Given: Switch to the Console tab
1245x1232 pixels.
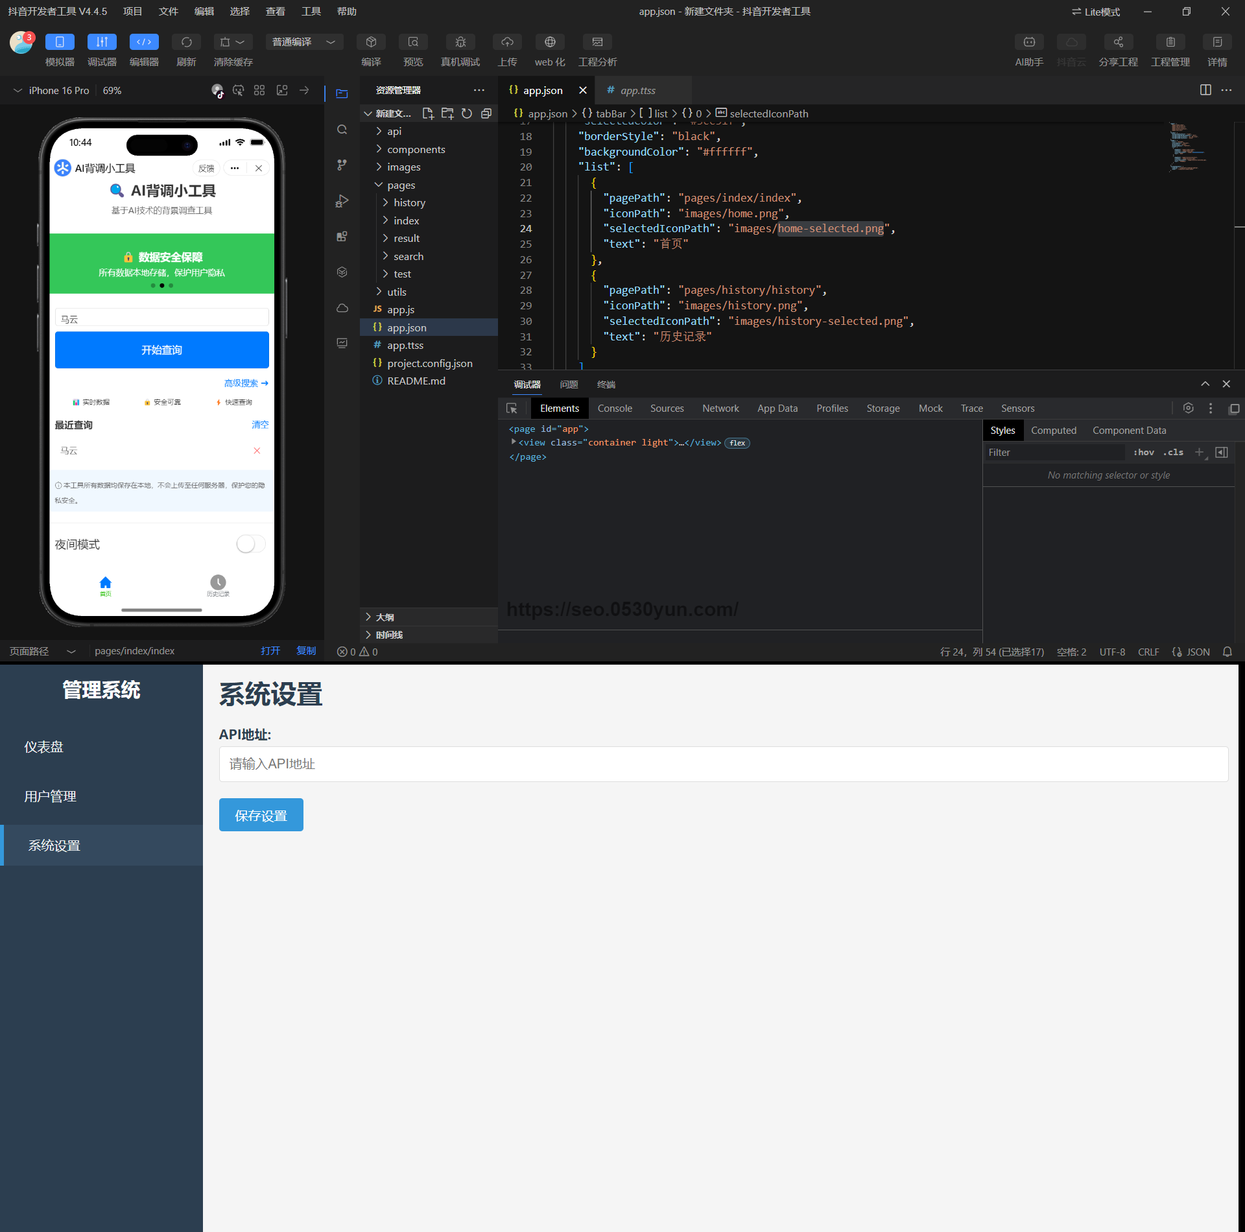Looking at the screenshot, I should (614, 409).
